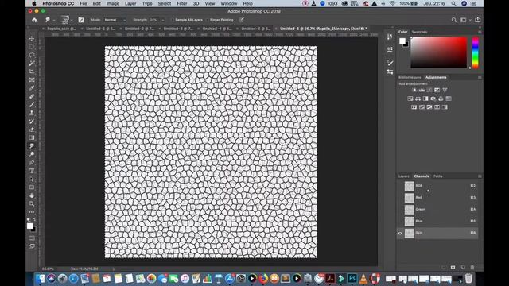The height and width of the screenshot is (286, 509).
Task: Open the History panel icon
Action: point(390,37)
